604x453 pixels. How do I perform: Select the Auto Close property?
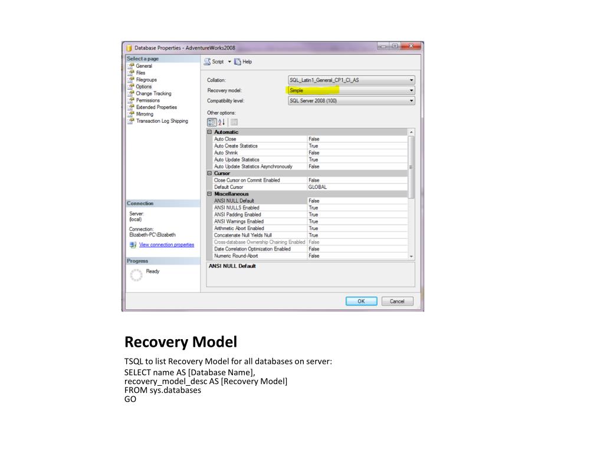click(310, 139)
